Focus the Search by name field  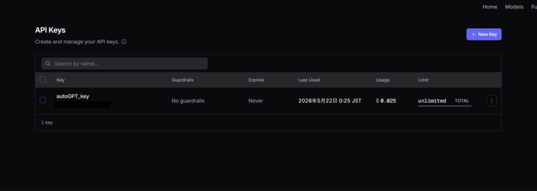124,63
